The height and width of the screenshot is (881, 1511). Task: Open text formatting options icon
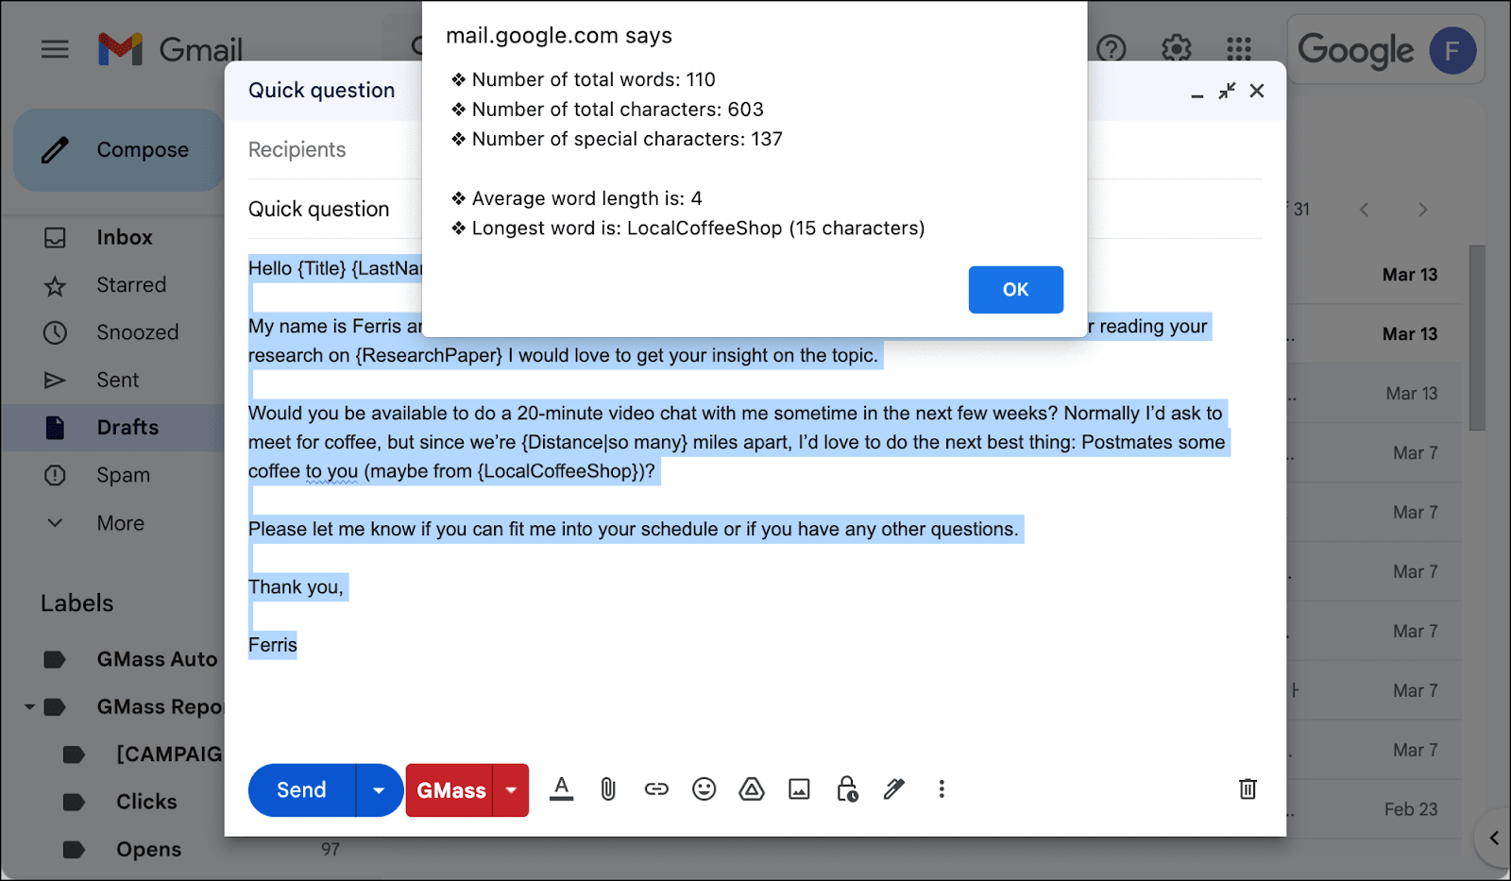(x=562, y=789)
